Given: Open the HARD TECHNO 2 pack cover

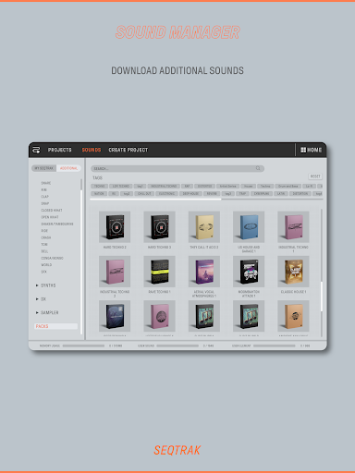Looking at the screenshot, I should (x=115, y=227).
